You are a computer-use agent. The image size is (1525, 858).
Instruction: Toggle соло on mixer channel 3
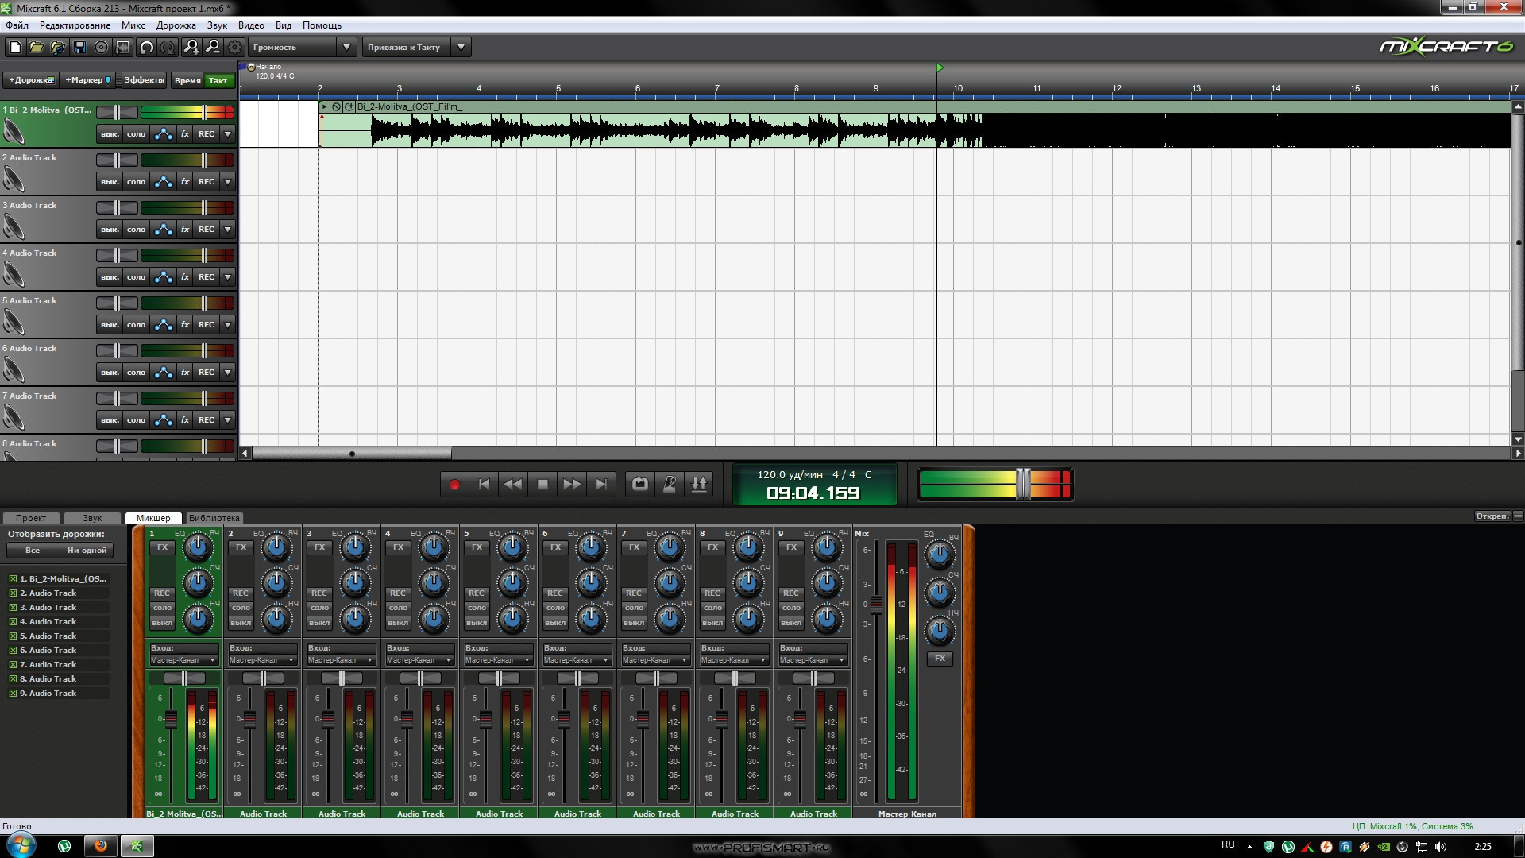point(319,608)
